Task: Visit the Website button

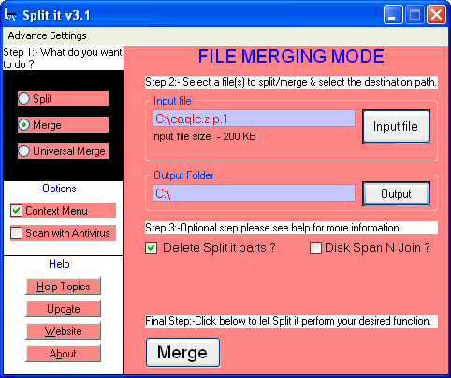Action: click(64, 331)
